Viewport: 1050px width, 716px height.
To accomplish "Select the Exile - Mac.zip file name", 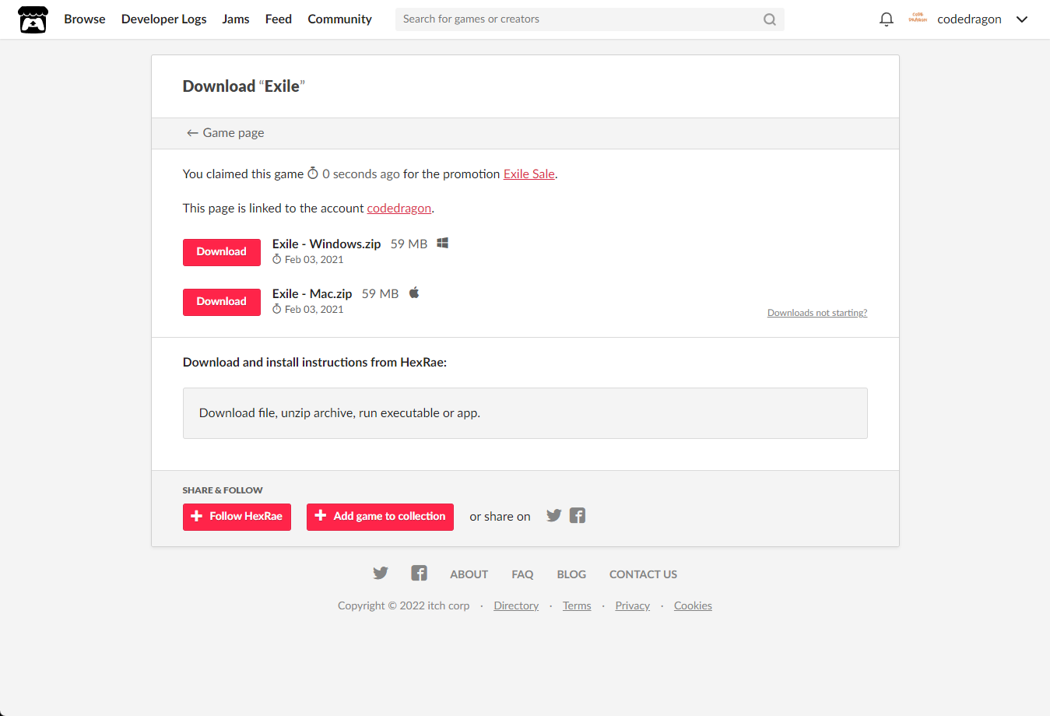I will [312, 294].
